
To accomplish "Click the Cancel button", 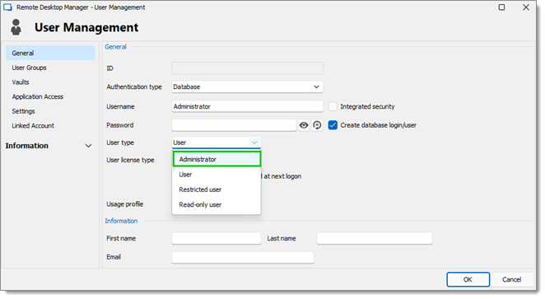I will click(x=511, y=279).
